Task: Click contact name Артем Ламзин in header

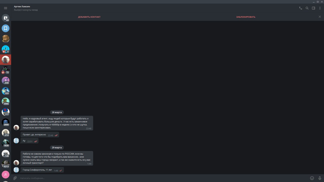Action: (x=22, y=6)
